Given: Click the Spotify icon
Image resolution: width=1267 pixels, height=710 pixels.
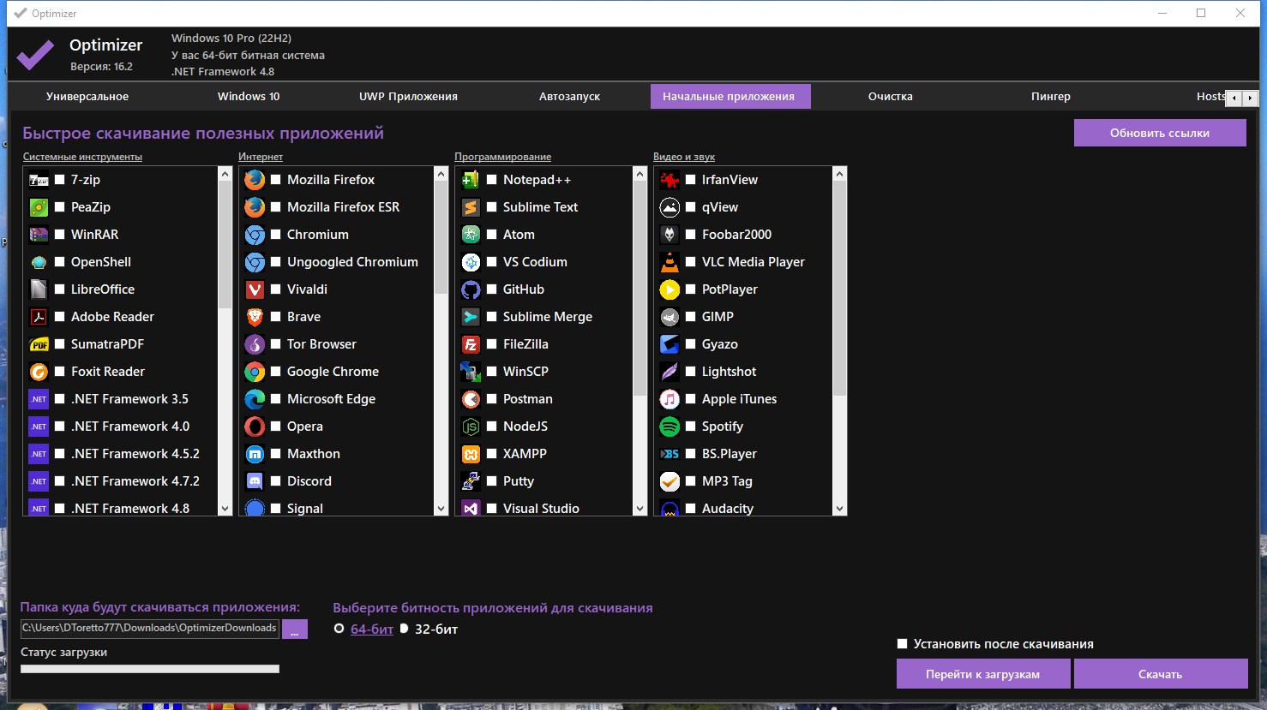Looking at the screenshot, I should pos(670,427).
